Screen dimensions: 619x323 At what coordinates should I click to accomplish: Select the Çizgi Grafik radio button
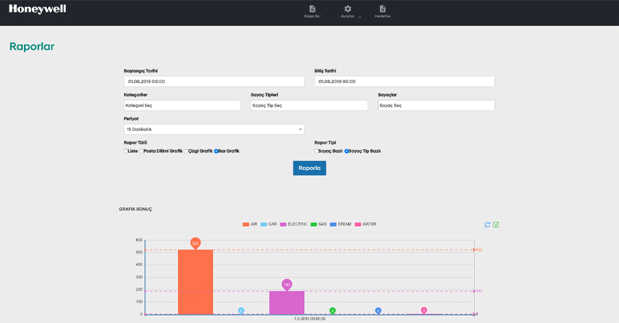point(186,151)
